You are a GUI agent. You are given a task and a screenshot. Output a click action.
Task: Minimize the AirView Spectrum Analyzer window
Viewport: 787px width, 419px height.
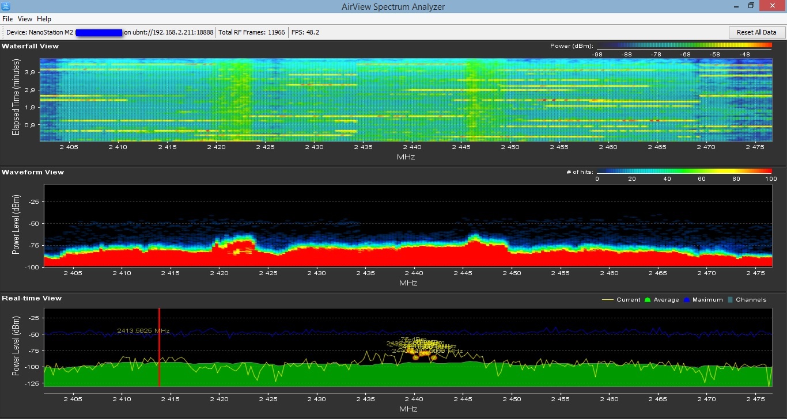coord(736,5)
